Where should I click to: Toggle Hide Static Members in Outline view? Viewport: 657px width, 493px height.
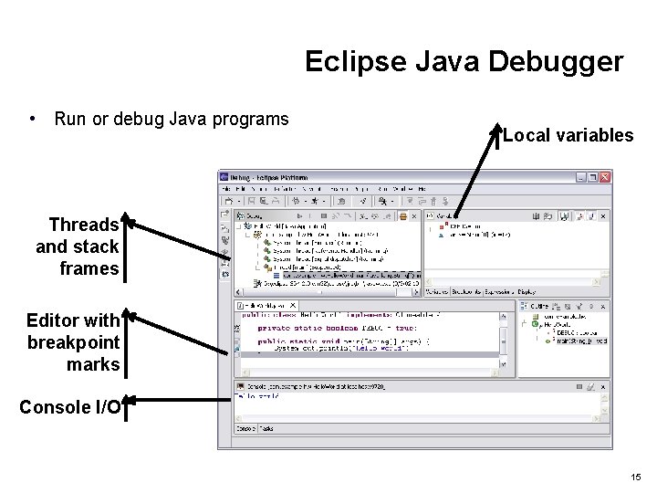(579, 307)
